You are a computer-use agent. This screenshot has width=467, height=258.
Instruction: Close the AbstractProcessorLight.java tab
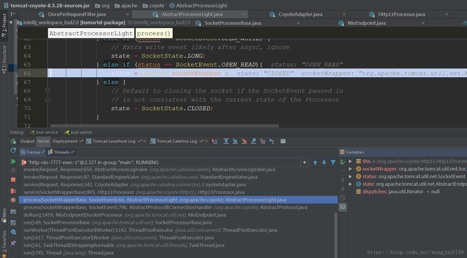[245, 14]
